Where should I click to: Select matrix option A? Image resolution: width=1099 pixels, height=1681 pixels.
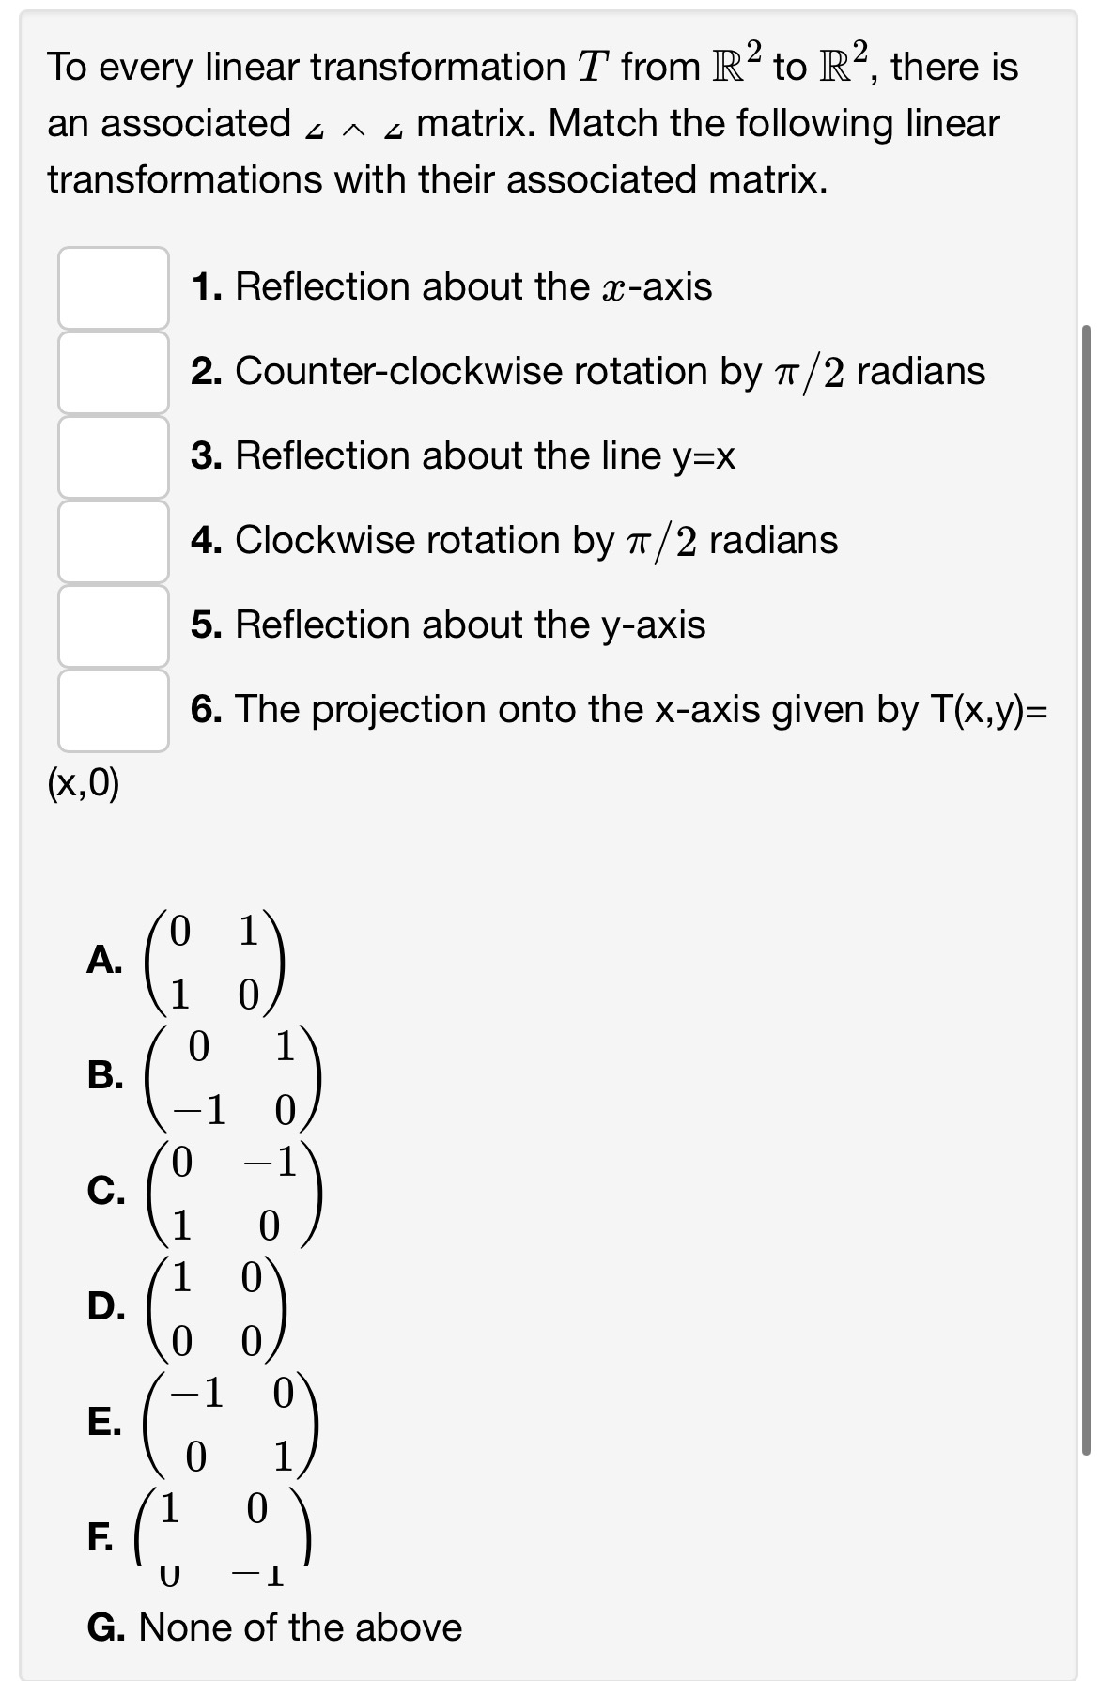pos(105,960)
